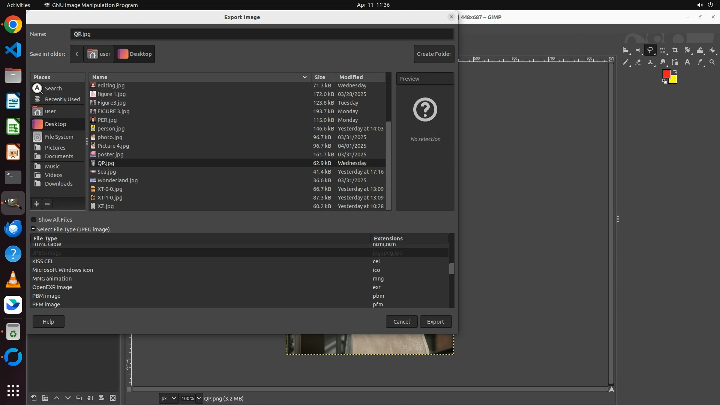Enable the Show All Files checkbox
Screen dimensions: 720x405
(34, 220)
